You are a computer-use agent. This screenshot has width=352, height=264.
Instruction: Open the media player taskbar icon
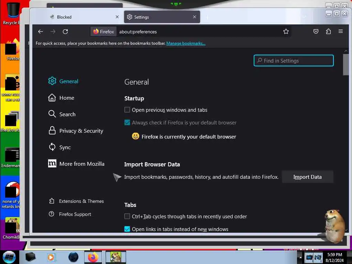pos(51,257)
